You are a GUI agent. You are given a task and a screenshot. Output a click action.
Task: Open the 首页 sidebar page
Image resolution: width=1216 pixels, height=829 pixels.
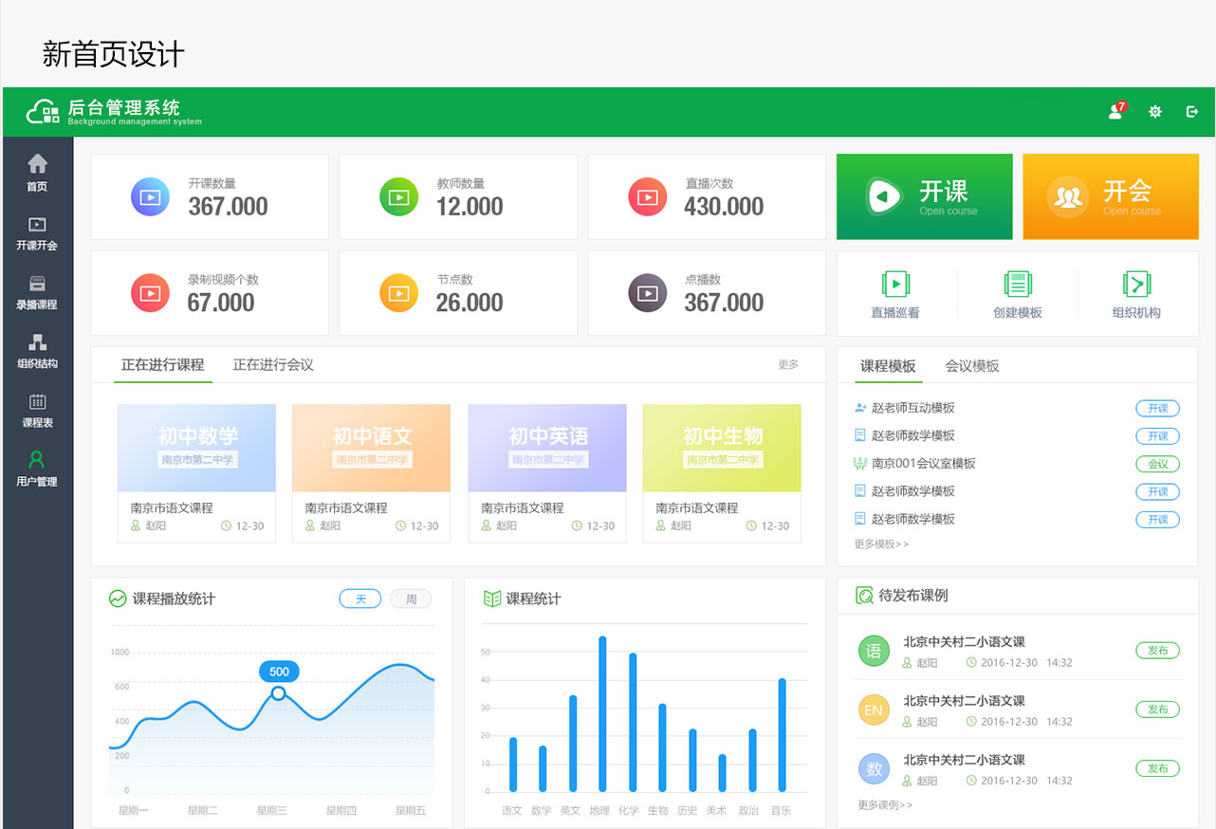tap(37, 175)
